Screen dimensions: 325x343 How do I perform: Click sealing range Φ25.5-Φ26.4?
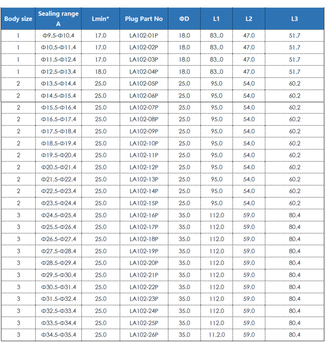[x=59, y=227]
